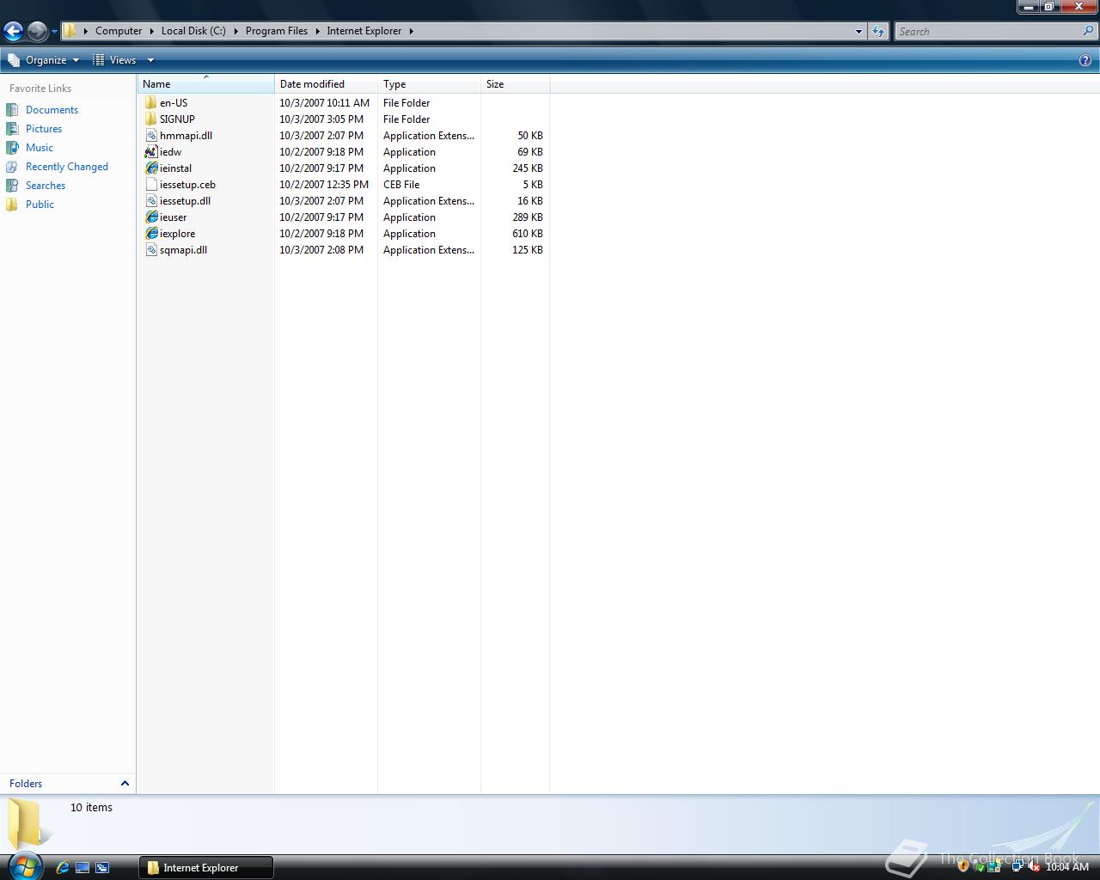Screen dimensions: 1100x880
Task: Open Searches favorite link
Action: (x=46, y=186)
